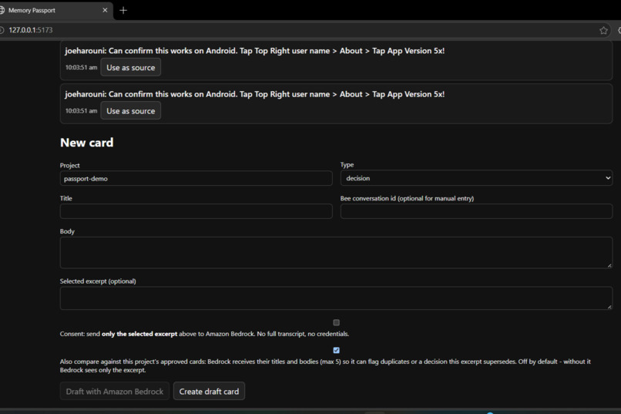Click the Bee conversation id label

[407, 198]
